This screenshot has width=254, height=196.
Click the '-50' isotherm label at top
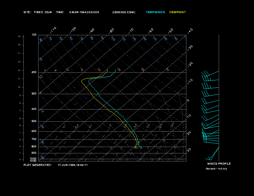pyautogui.click(x=171, y=31)
